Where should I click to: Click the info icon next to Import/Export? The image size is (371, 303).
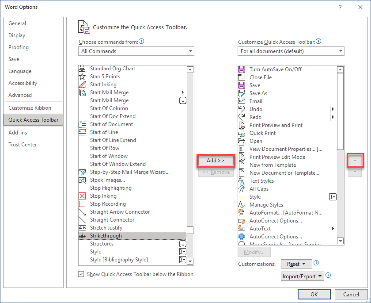coord(328,275)
